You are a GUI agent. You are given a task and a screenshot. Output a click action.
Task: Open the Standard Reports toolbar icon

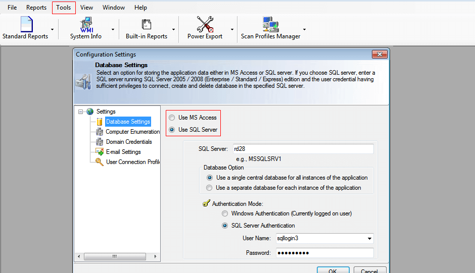[x=26, y=24]
